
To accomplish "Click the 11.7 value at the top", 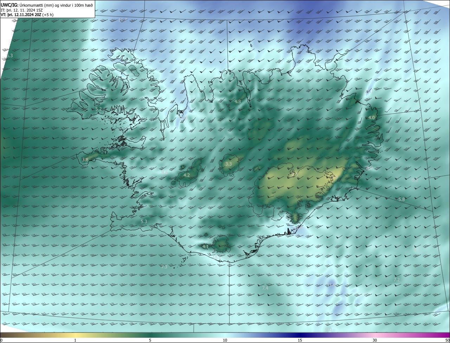I will [x=123, y=20].
